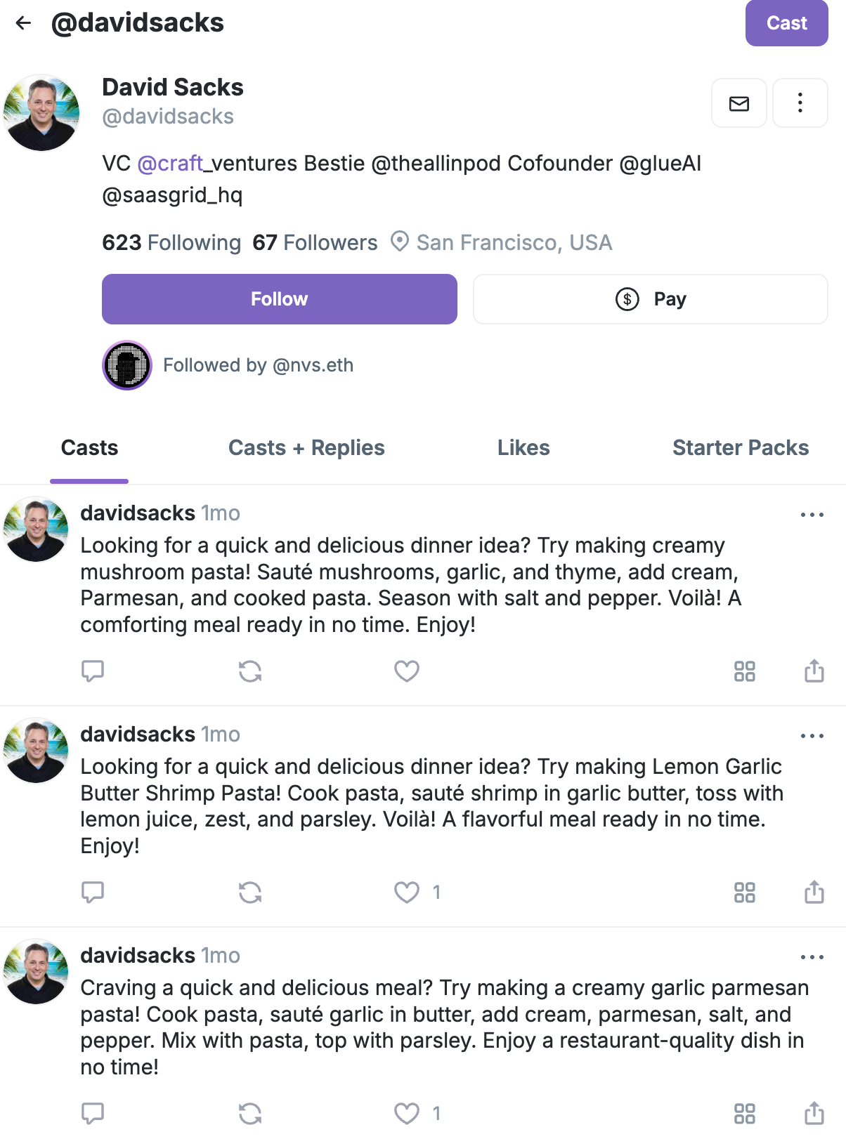The height and width of the screenshot is (1139, 846).
Task: Recast the creamy mushroom pasta cast
Action: point(250,671)
